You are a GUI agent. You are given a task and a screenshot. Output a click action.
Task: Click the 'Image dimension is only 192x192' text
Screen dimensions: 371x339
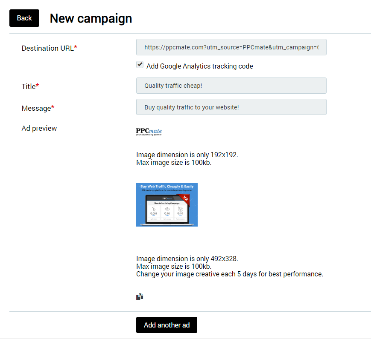[x=187, y=155]
